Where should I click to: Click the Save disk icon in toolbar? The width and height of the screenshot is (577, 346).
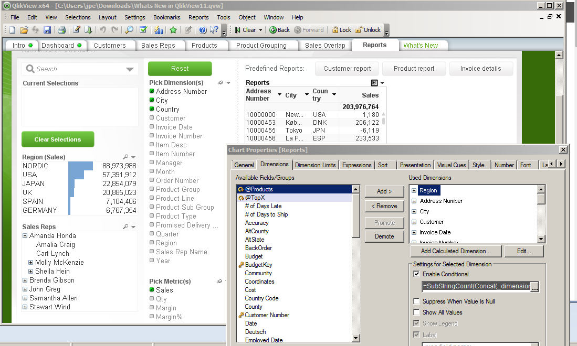coord(47,30)
